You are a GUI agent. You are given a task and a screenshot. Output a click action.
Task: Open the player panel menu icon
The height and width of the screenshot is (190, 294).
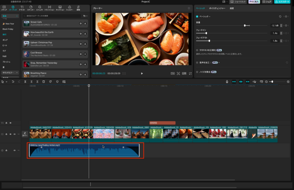tap(189, 8)
